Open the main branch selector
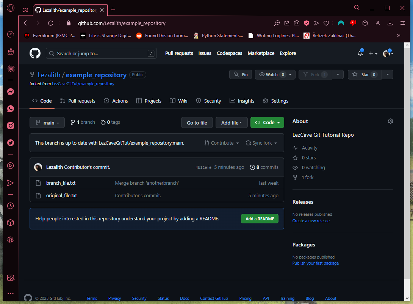This screenshot has width=413, height=304. click(47, 122)
